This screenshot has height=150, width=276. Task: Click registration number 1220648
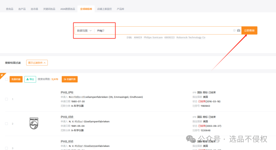205,131
